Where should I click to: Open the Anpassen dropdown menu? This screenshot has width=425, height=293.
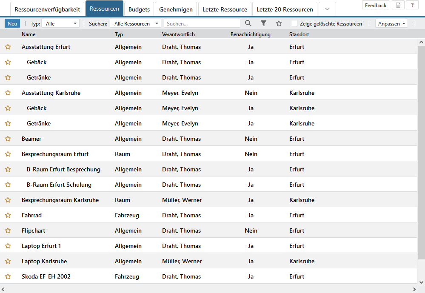[391, 24]
